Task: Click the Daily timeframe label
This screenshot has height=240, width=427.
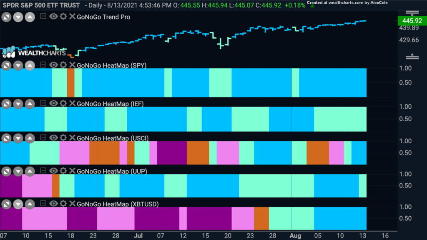Action: 95,5
